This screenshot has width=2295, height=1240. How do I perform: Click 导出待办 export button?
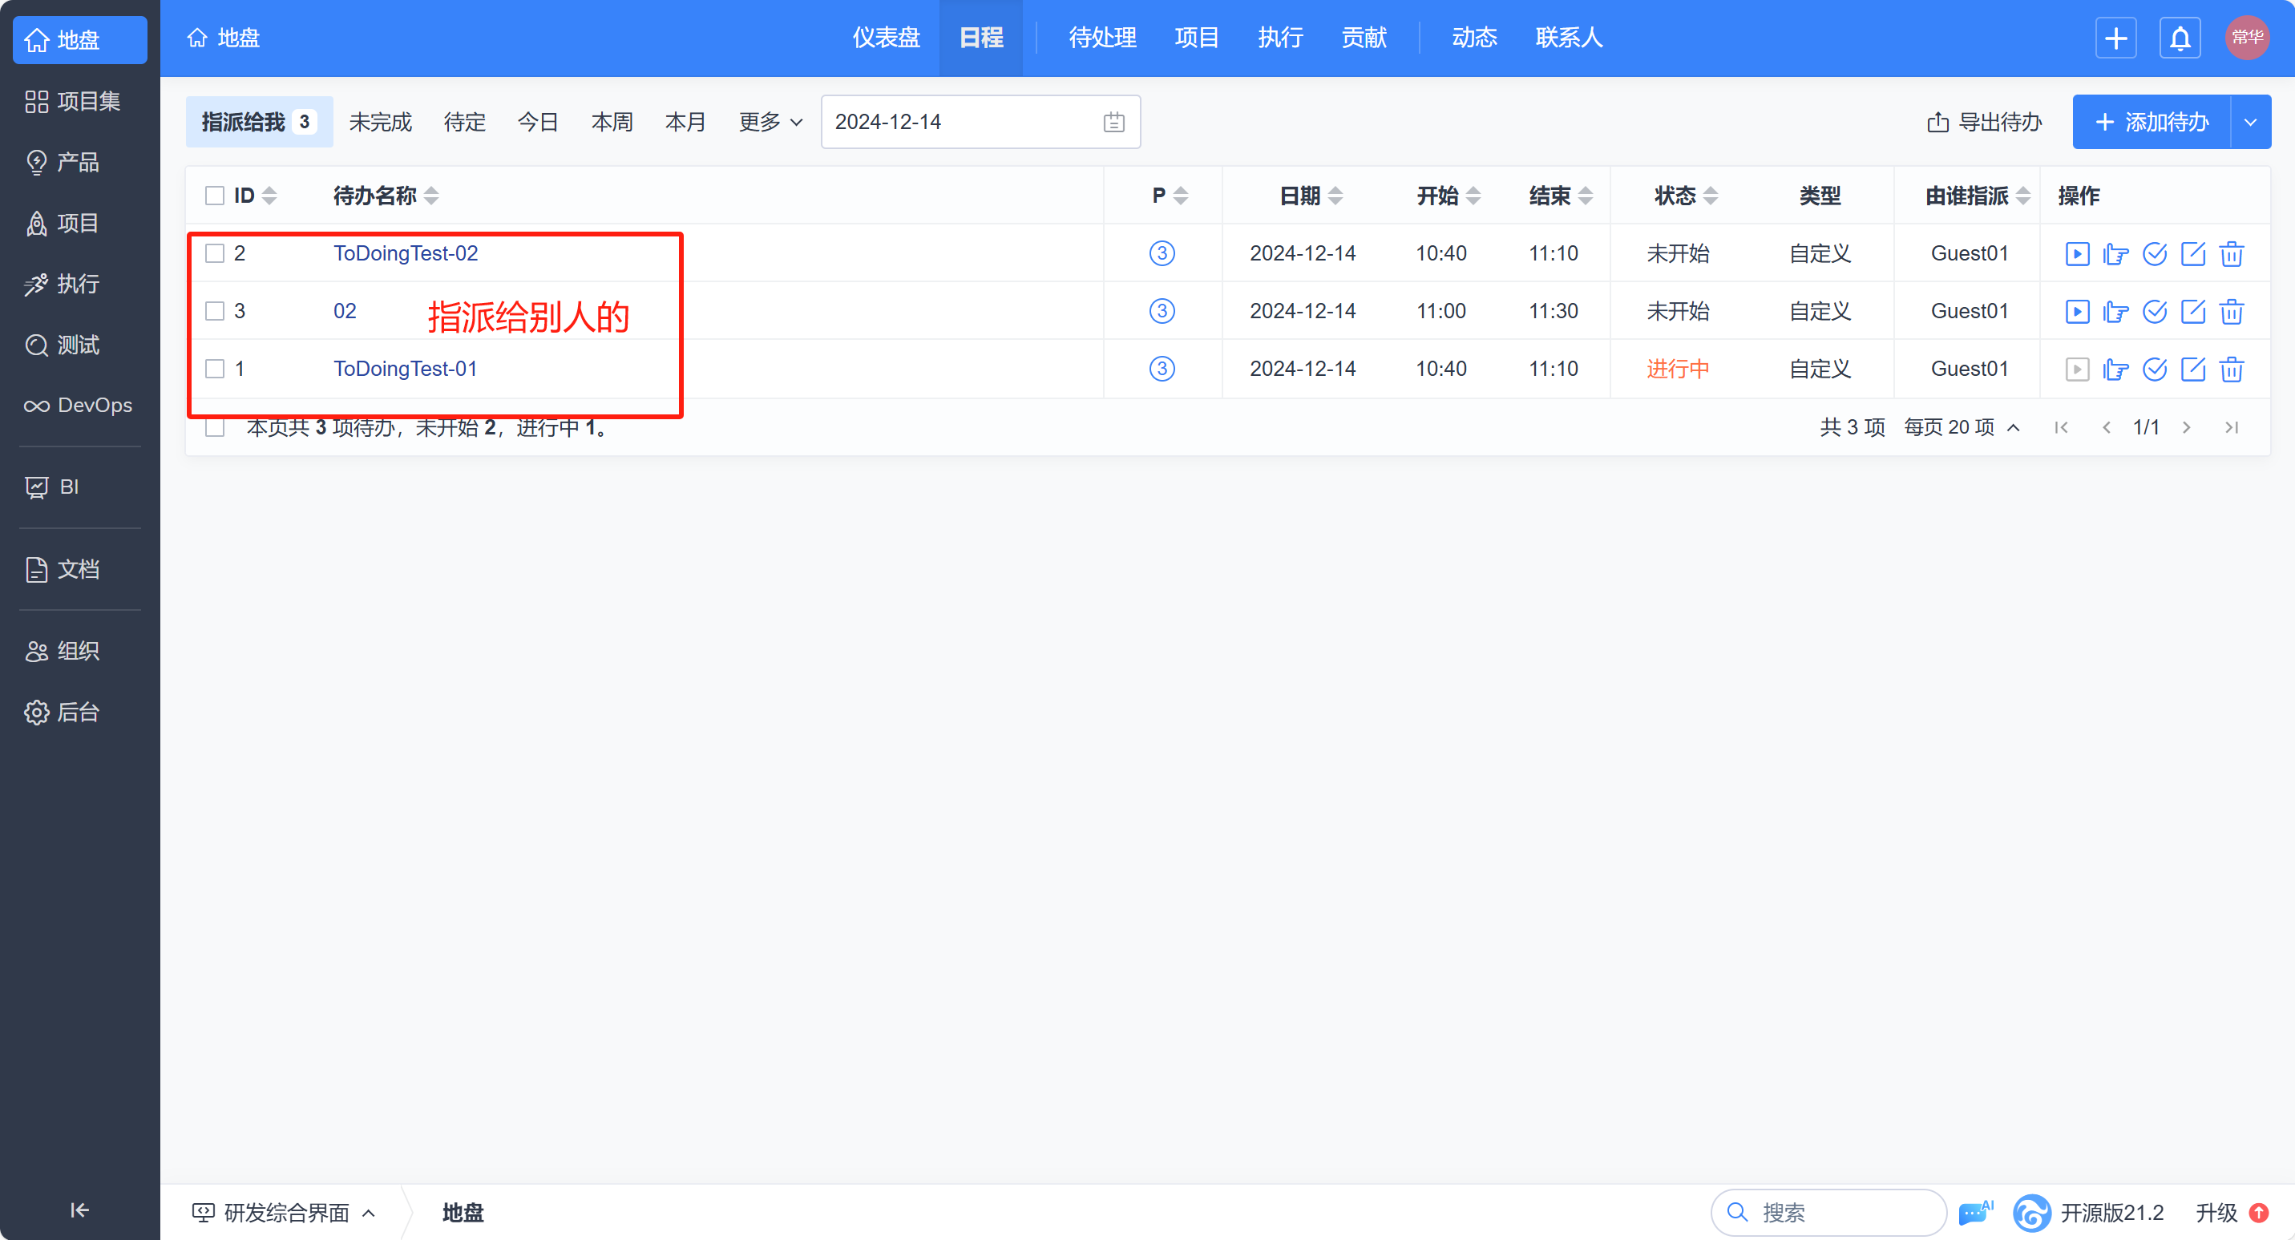coord(1984,122)
